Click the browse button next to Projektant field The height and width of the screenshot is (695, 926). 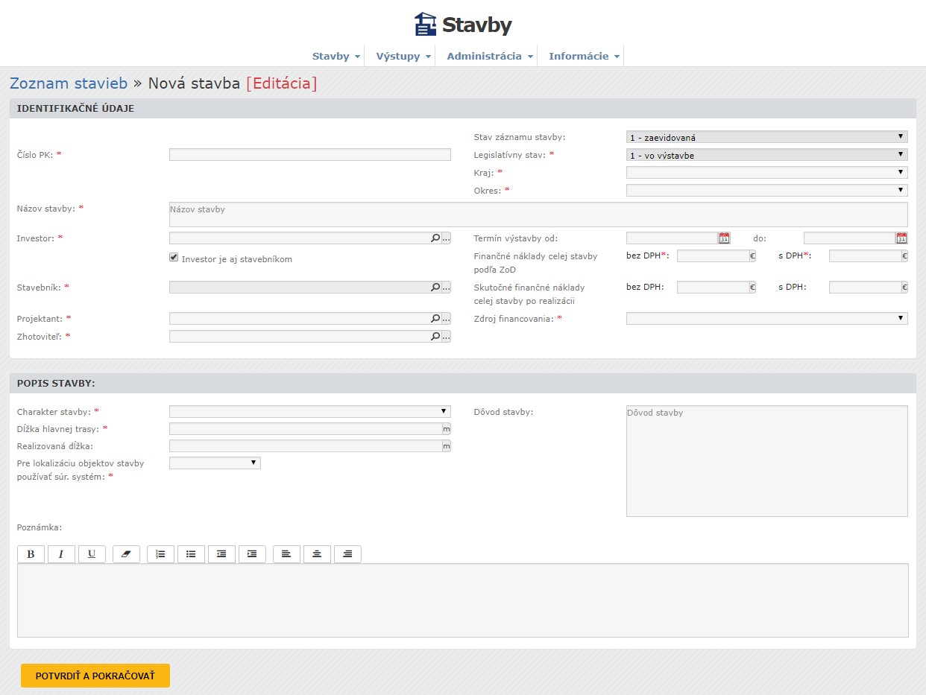(447, 319)
